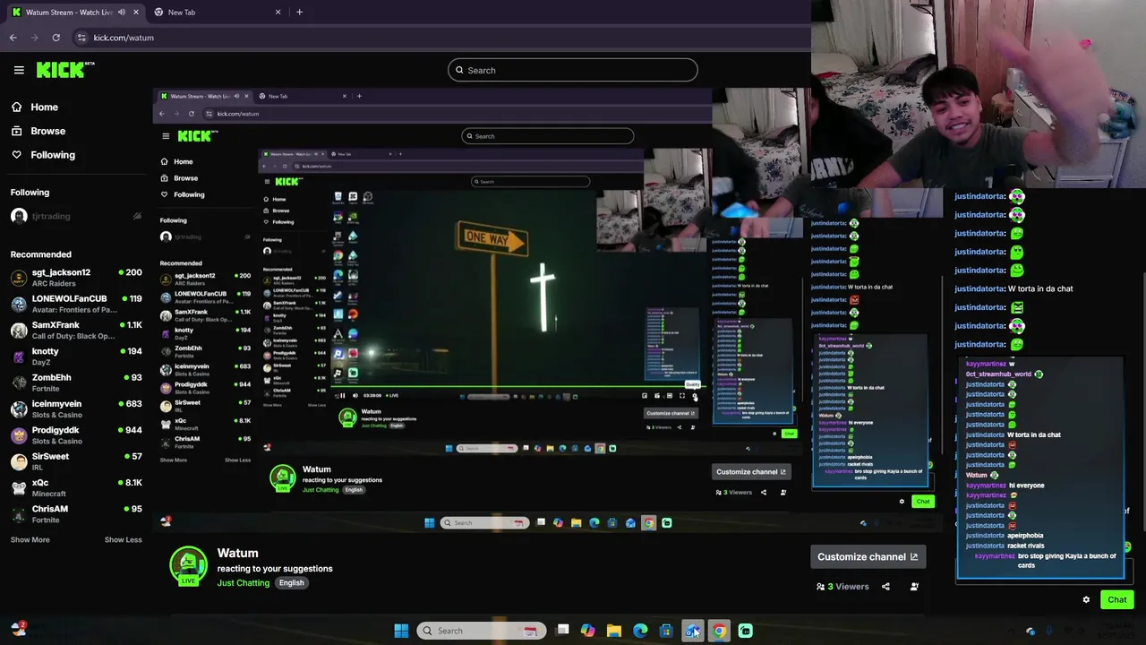This screenshot has height=645, width=1146.
Task: Click the large Customize channel button
Action: pyautogui.click(x=868, y=556)
